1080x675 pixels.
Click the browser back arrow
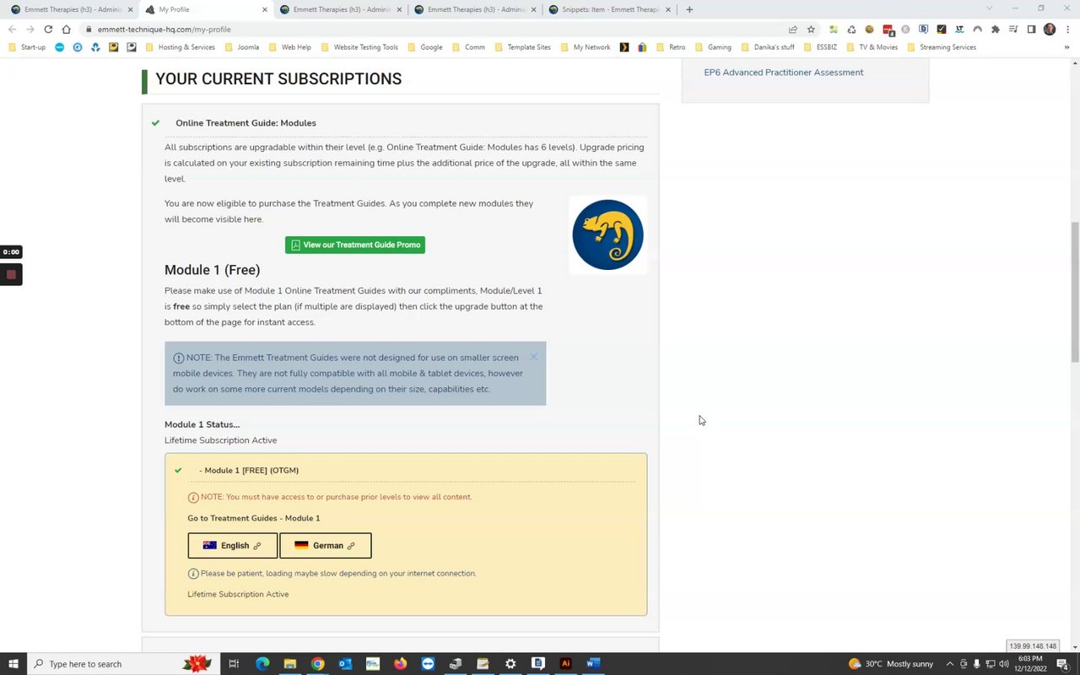pos(12,29)
